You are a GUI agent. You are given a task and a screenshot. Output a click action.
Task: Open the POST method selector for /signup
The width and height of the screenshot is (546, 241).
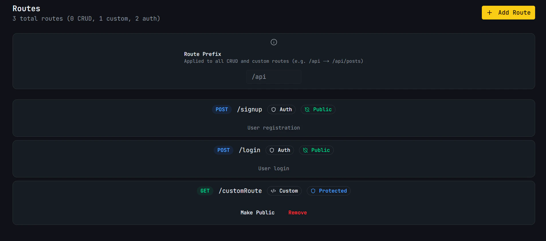222,109
